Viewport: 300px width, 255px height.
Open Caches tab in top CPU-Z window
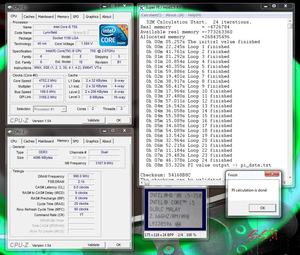pos(29,17)
